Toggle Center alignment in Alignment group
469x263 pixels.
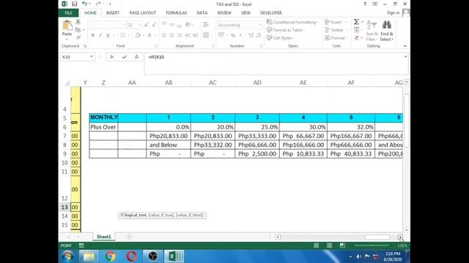(171, 36)
